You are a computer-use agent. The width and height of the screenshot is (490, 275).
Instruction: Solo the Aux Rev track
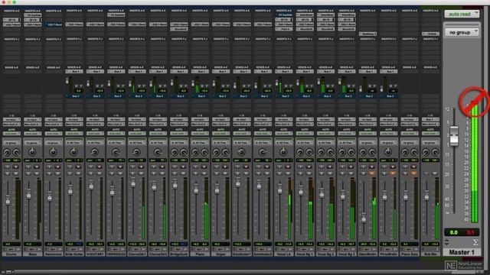[426, 173]
